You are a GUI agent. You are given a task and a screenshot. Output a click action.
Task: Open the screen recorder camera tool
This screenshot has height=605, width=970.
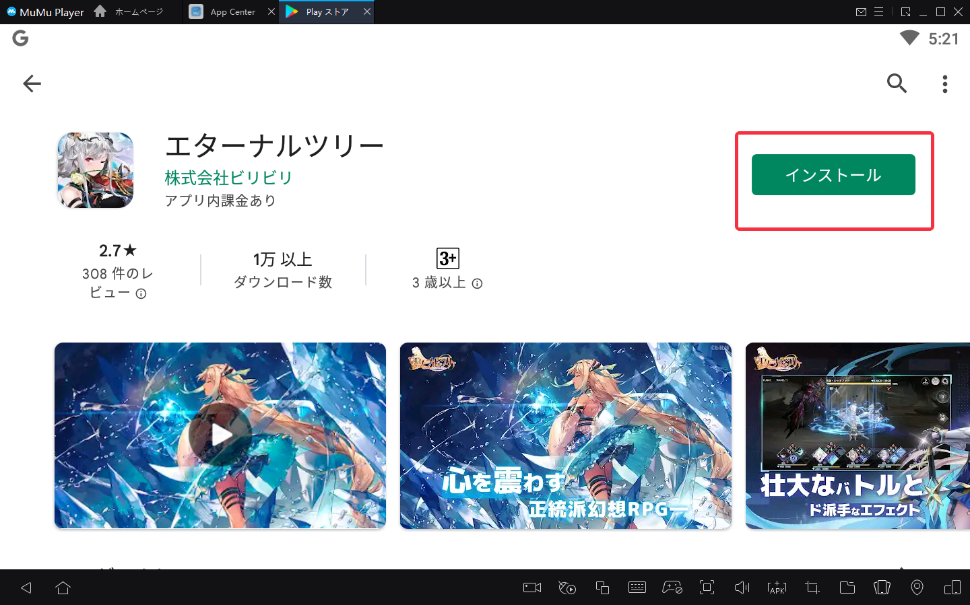[x=532, y=588]
